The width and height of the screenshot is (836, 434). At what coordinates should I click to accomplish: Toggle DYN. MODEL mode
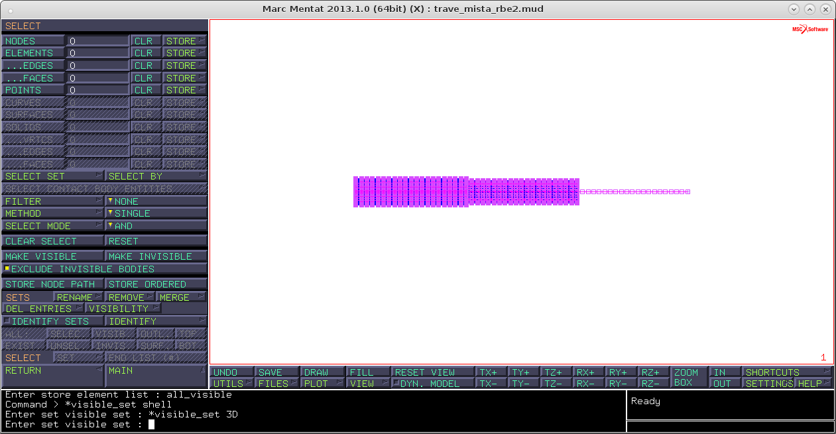434,384
